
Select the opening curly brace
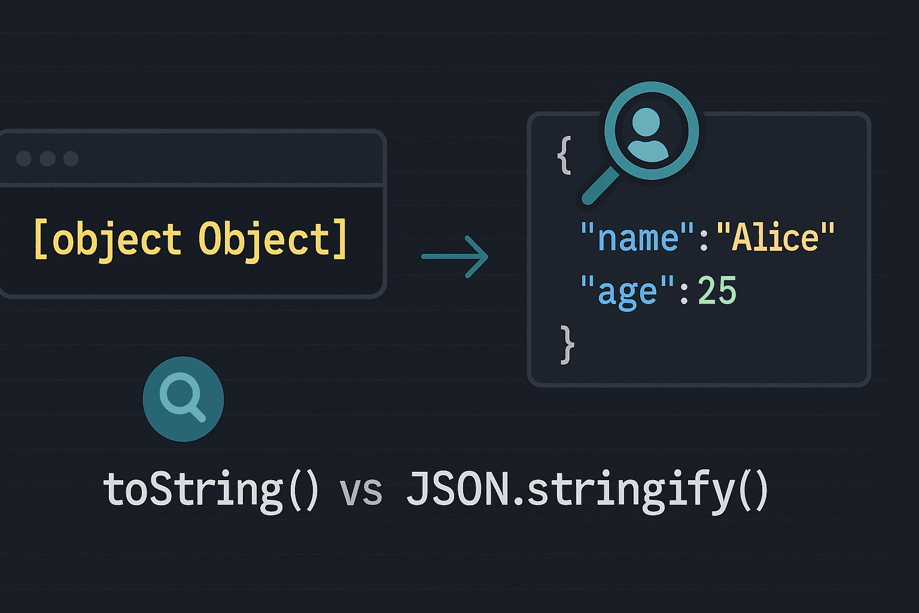click(x=564, y=155)
